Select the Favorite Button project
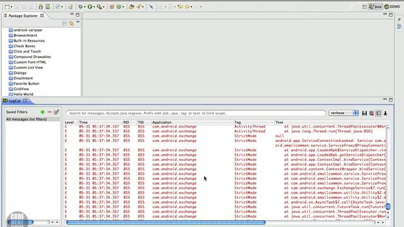The width and height of the screenshot is (404, 227). 24,84
